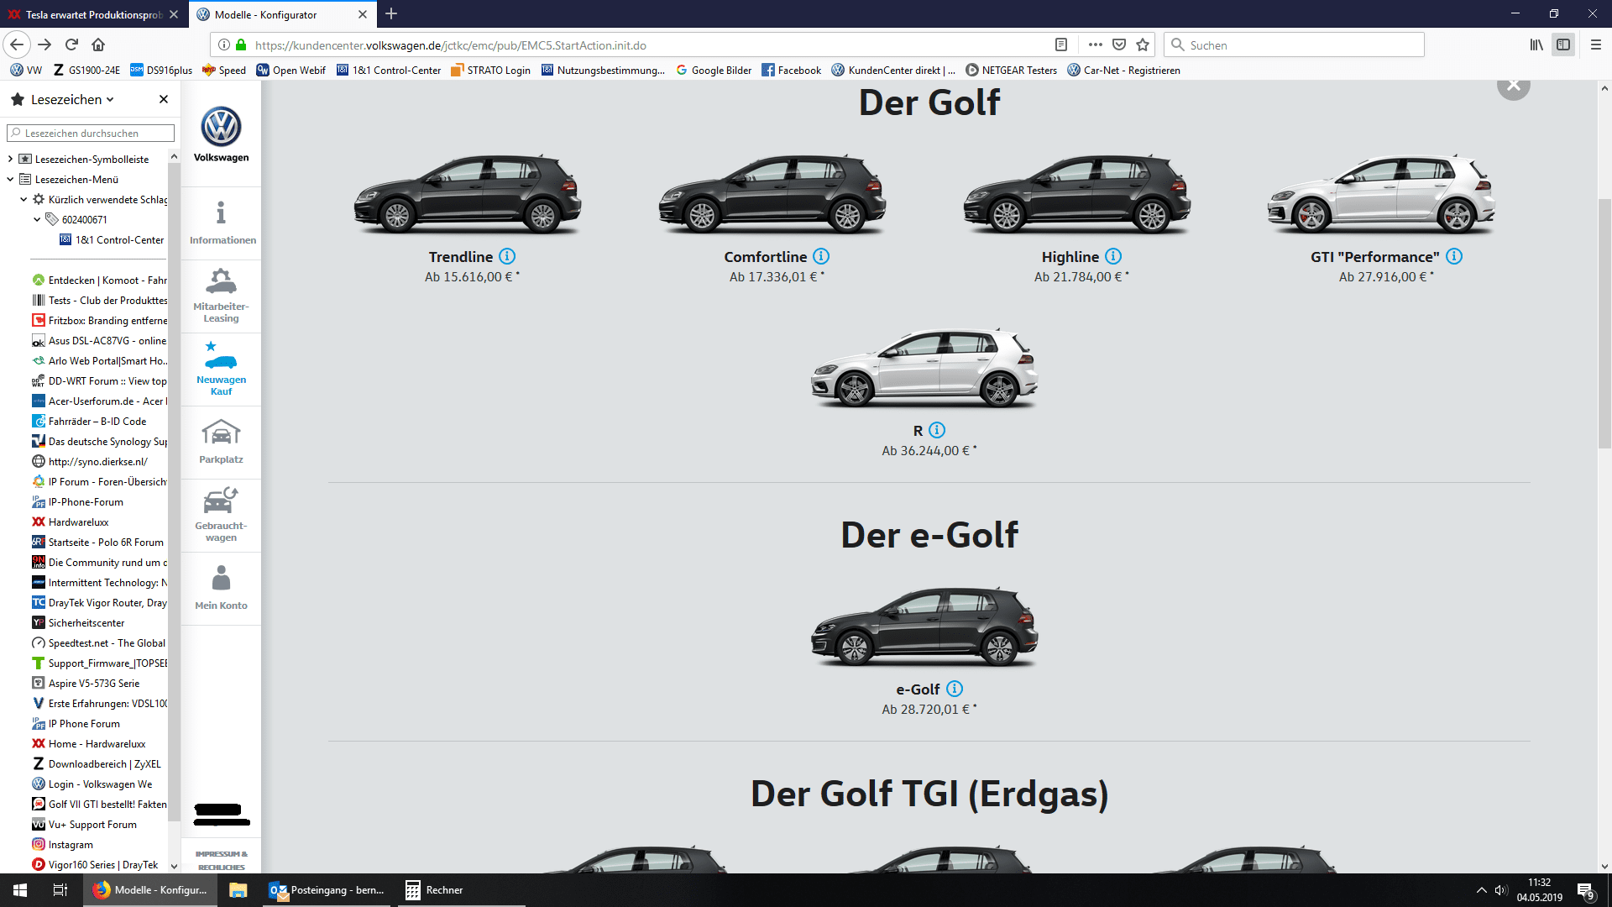The height and width of the screenshot is (907, 1612).
Task: Open page actions three-dot menu
Action: tap(1095, 45)
